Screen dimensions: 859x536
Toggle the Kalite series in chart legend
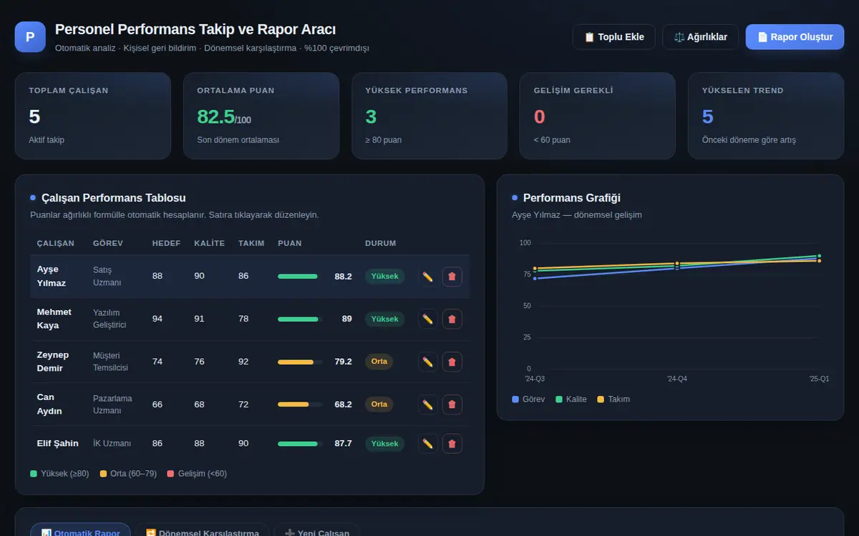[571, 399]
